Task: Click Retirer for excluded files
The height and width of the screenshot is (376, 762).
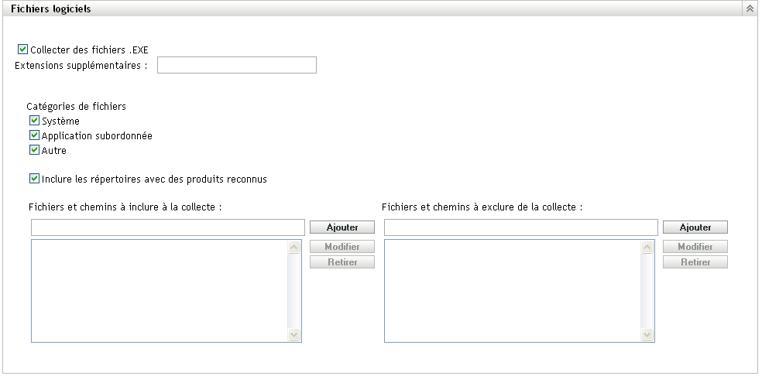Action: (x=695, y=262)
